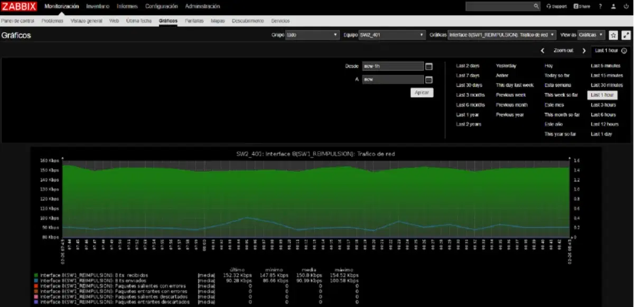
Task: Click into the top search field
Action: pyautogui.click(x=499, y=6)
